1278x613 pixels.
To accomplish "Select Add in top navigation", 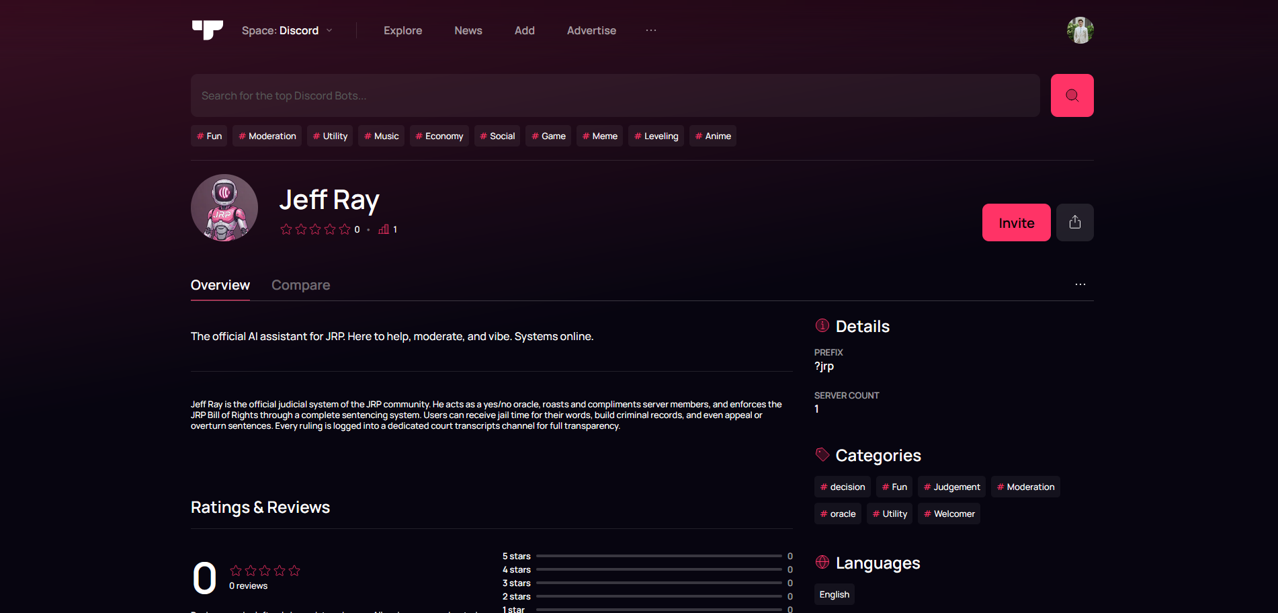I will pyautogui.click(x=525, y=30).
